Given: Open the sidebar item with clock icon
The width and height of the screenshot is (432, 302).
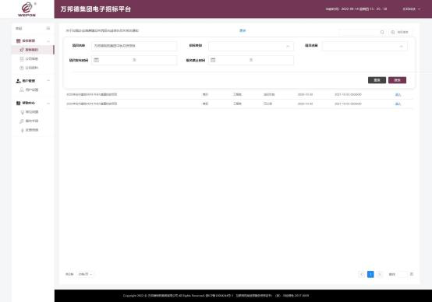Looking at the screenshot, I should (29, 68).
